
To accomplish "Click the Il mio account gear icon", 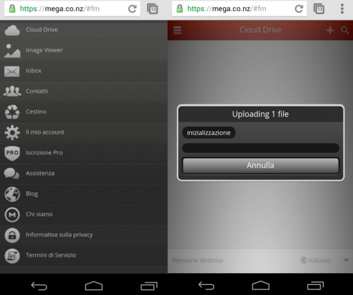I will pyautogui.click(x=12, y=132).
